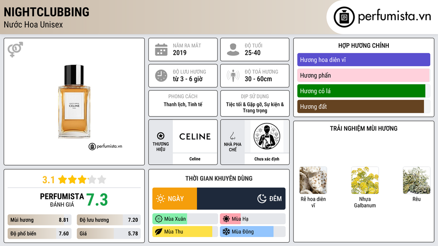Click the NIGHTCLUBBING title
438x246 pixels.
[x=47, y=12]
